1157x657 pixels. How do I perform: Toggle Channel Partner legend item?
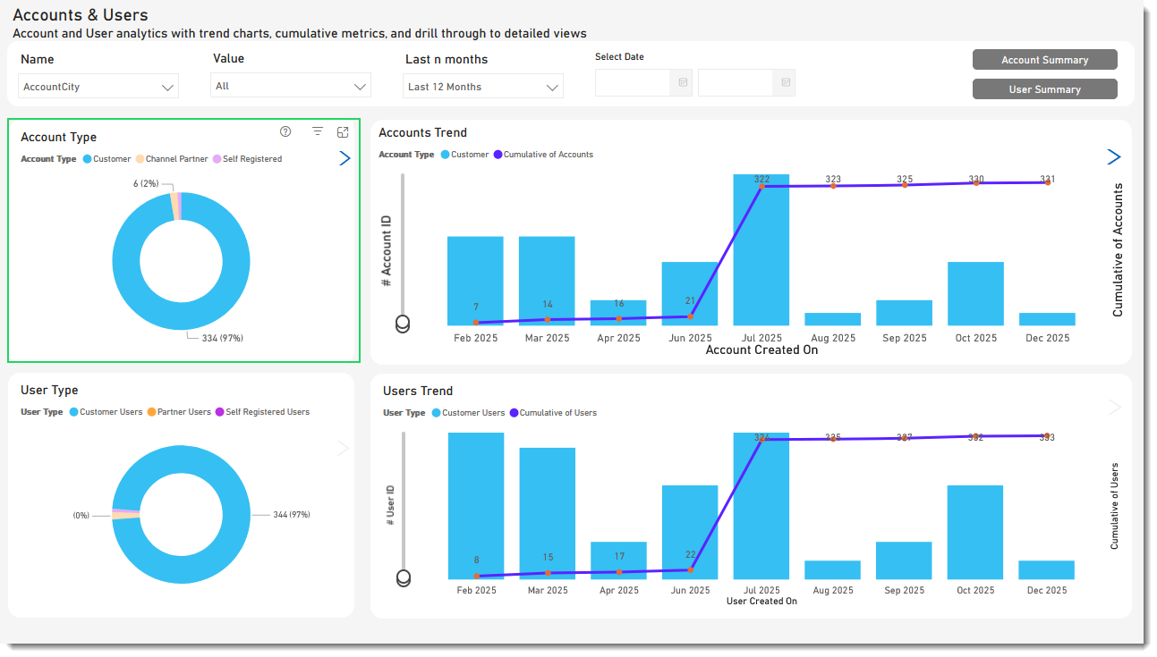175,159
